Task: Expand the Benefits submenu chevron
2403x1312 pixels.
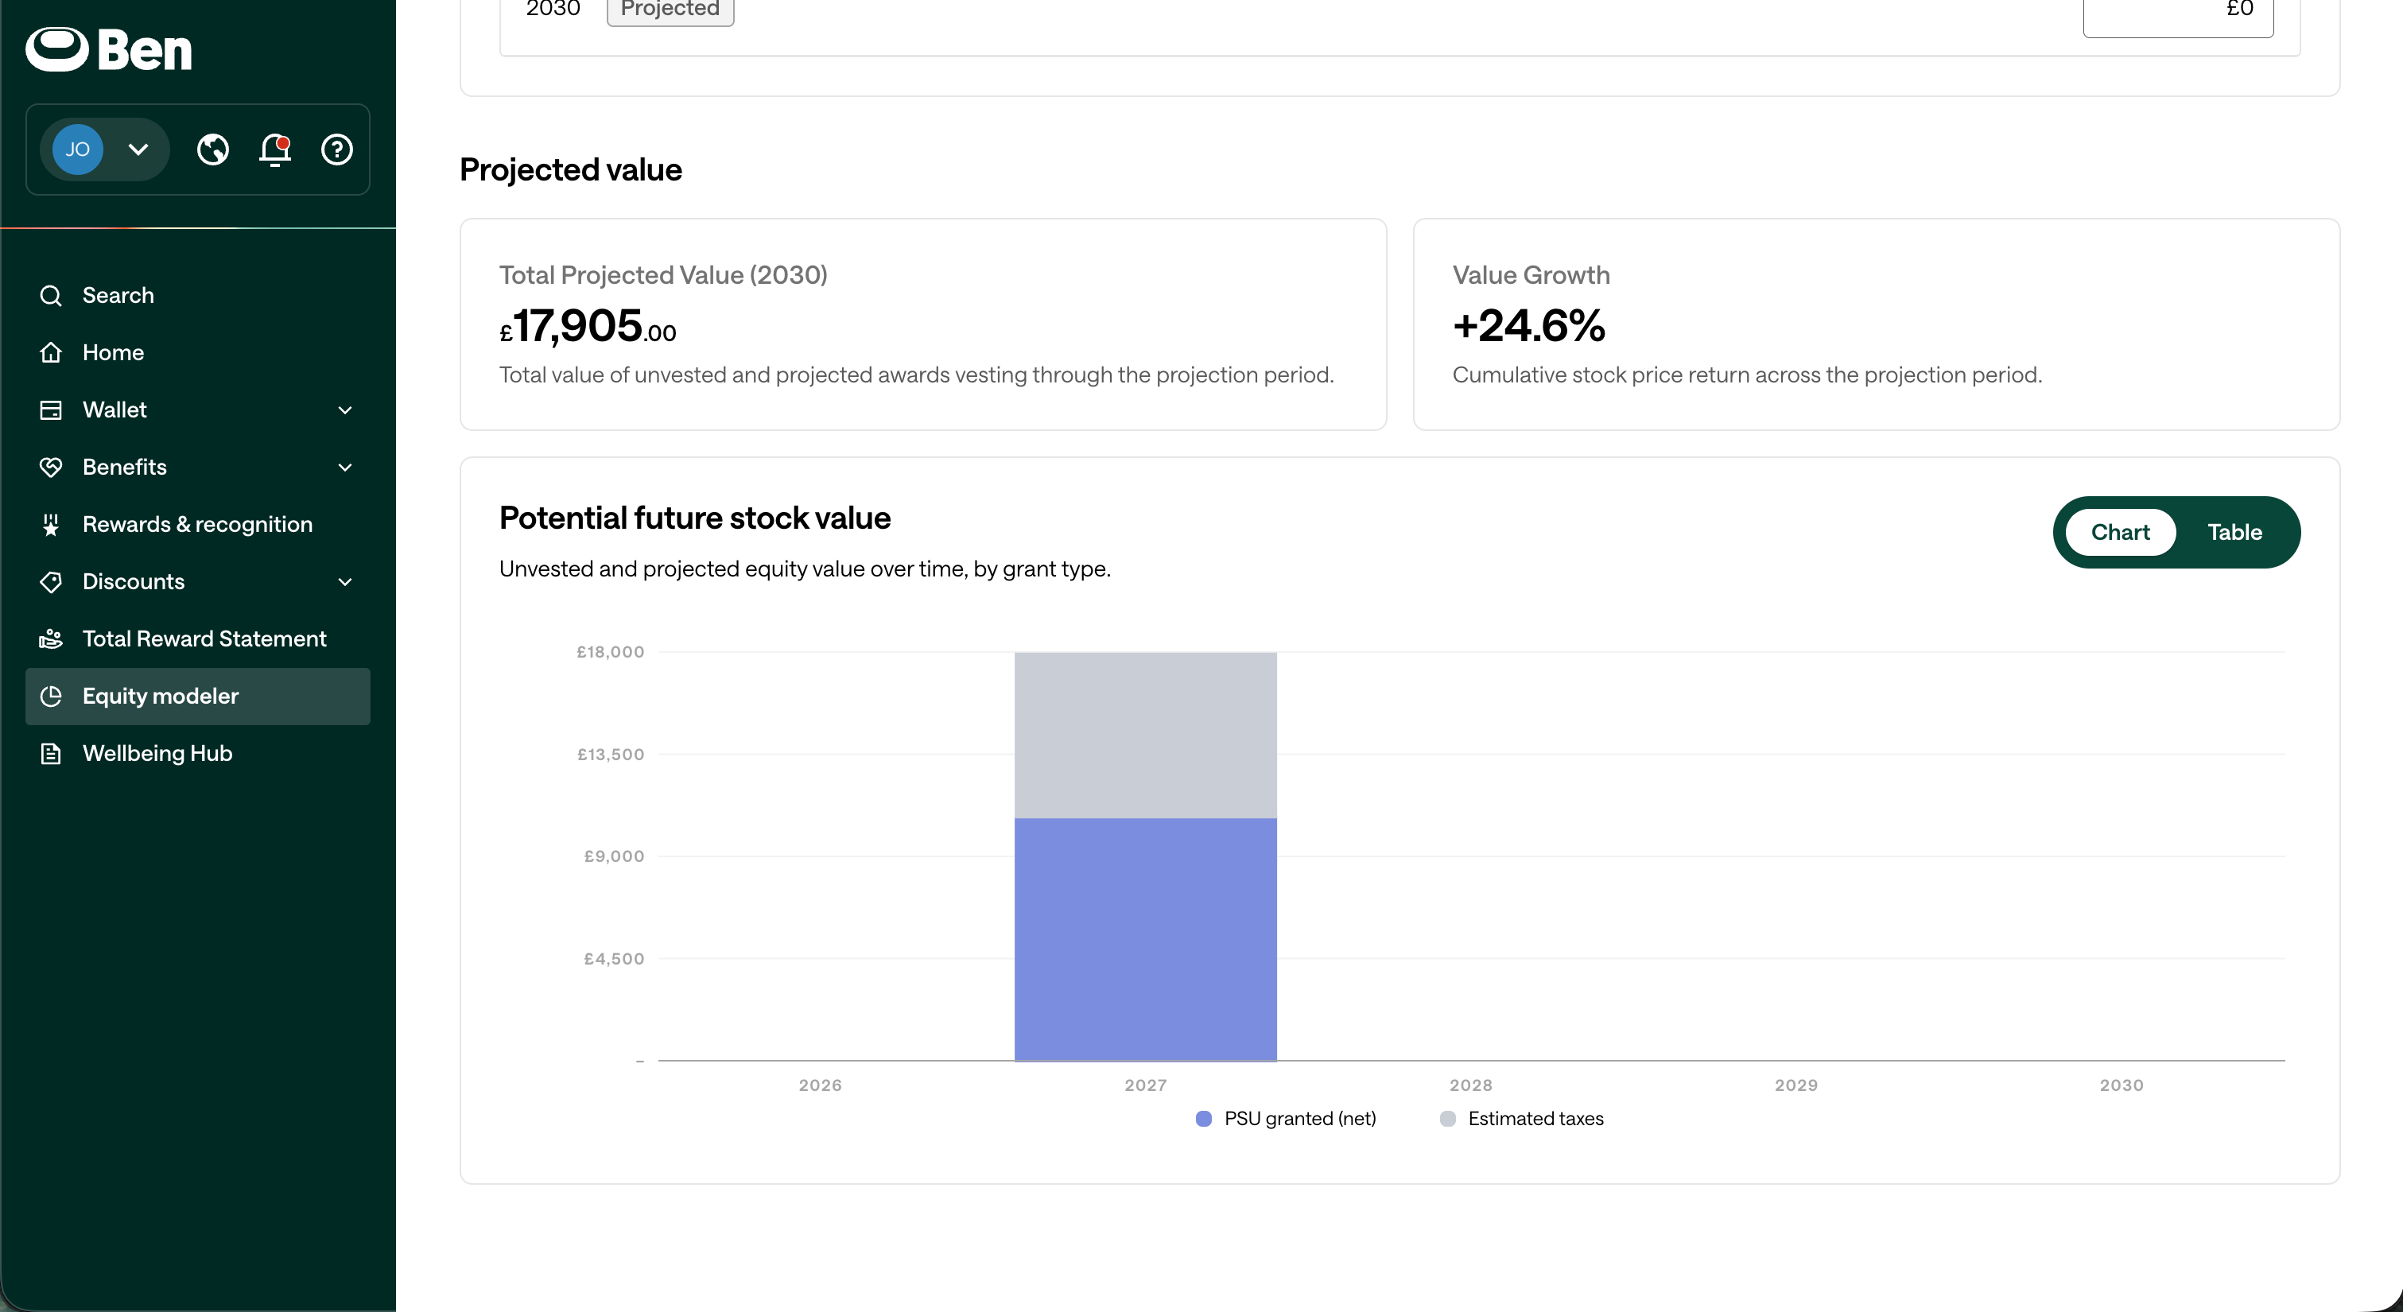Action: click(x=345, y=468)
